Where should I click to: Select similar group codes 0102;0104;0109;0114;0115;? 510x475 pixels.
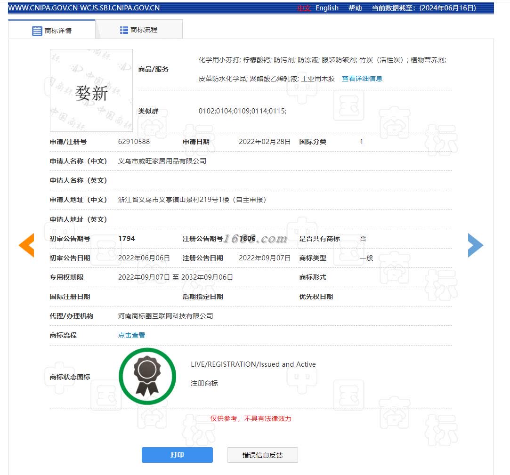pos(243,111)
